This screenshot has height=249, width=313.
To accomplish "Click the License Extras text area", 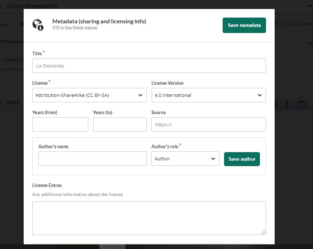I will (x=149, y=218).
